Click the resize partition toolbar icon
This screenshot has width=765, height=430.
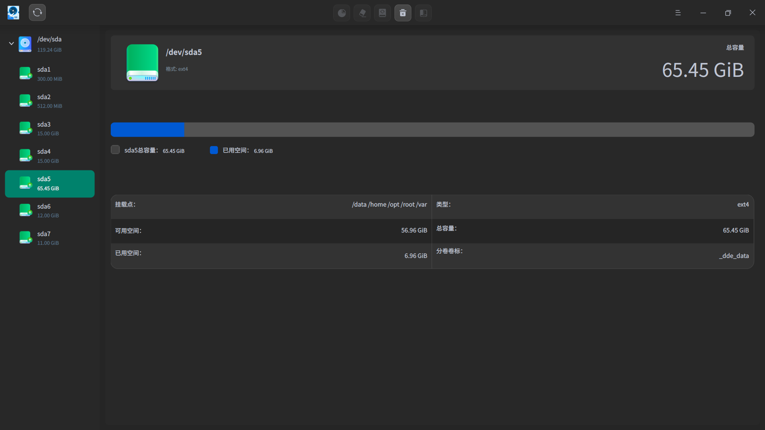pyautogui.click(x=423, y=13)
